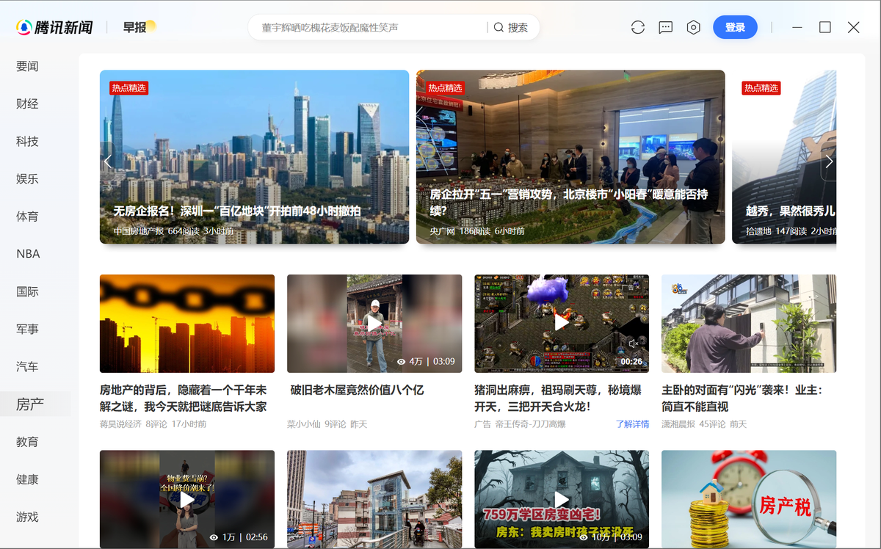Click 中国房地产报 source on Shenzhen banner
The image size is (881, 549).
pyautogui.click(x=138, y=230)
